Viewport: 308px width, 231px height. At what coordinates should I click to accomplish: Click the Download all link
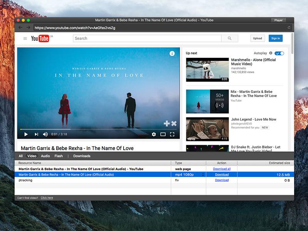[x=222, y=169]
